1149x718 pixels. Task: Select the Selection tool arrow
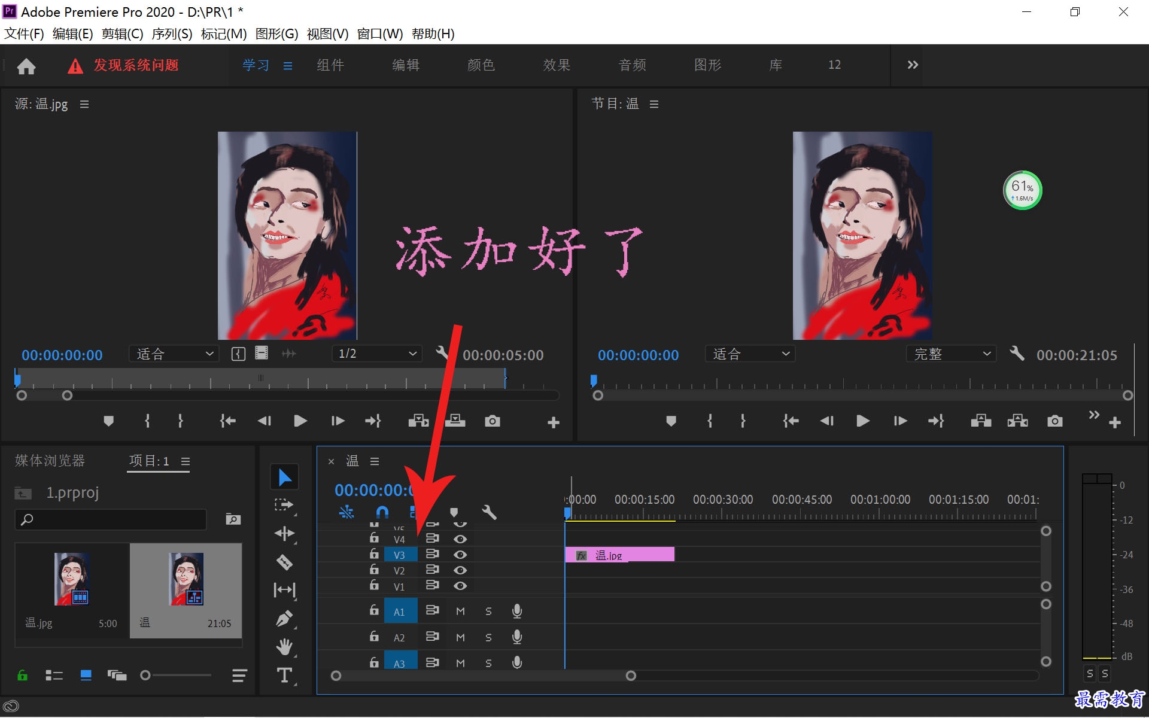[285, 477]
